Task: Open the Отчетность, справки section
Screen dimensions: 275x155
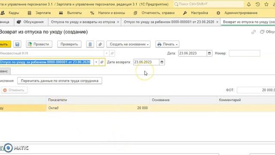Action: click(x=154, y=13)
